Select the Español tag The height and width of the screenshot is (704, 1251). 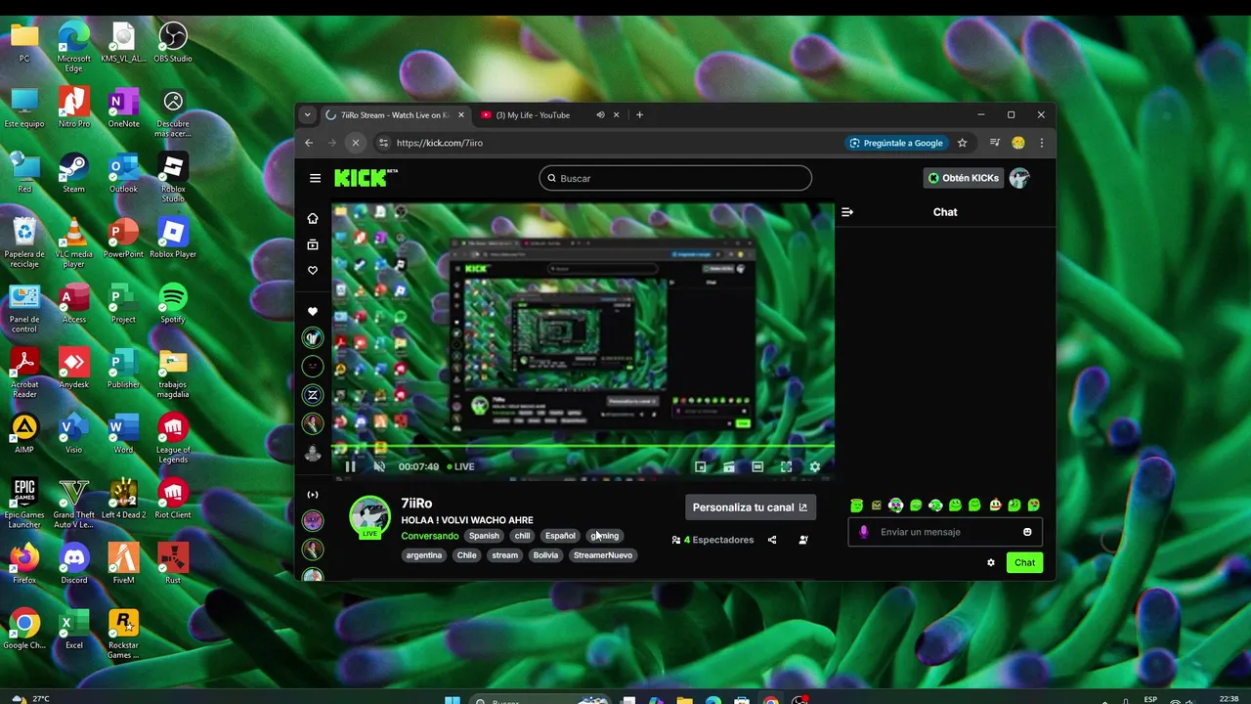(560, 536)
